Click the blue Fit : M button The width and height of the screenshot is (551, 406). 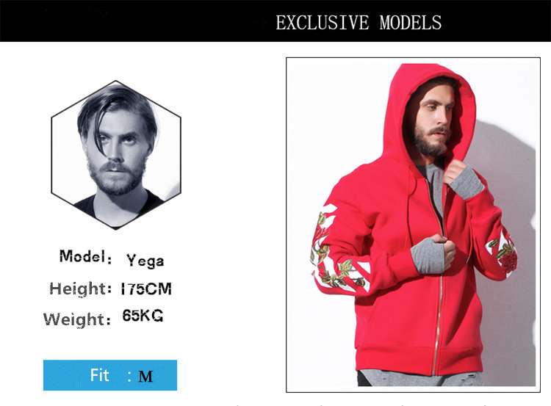(x=110, y=375)
